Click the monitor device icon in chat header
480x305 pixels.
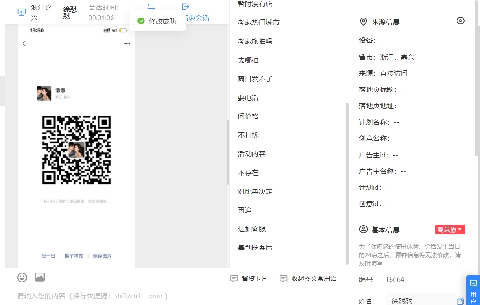21,12
